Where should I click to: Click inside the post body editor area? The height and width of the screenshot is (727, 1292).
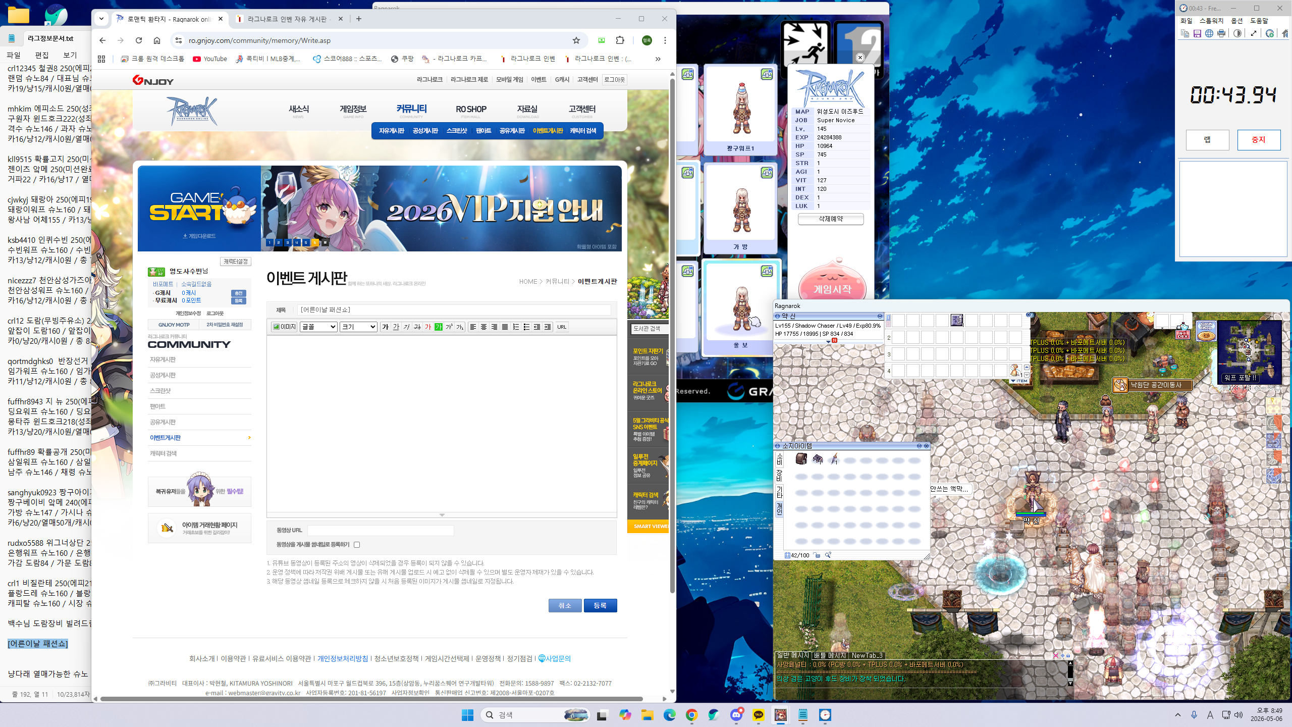coord(442,424)
